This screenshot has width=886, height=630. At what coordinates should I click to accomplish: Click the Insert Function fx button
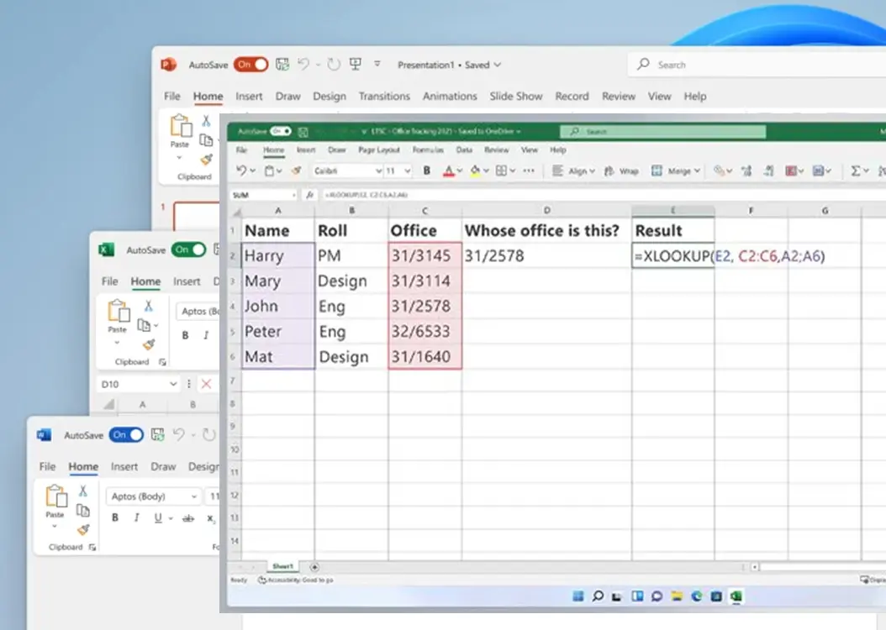point(311,194)
